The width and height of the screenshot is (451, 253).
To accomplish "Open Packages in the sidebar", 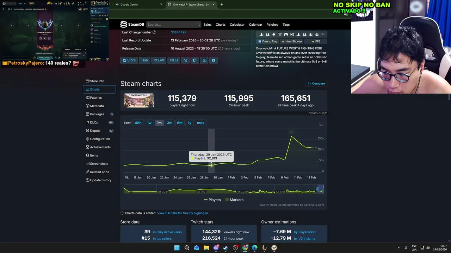I will click(99, 114).
